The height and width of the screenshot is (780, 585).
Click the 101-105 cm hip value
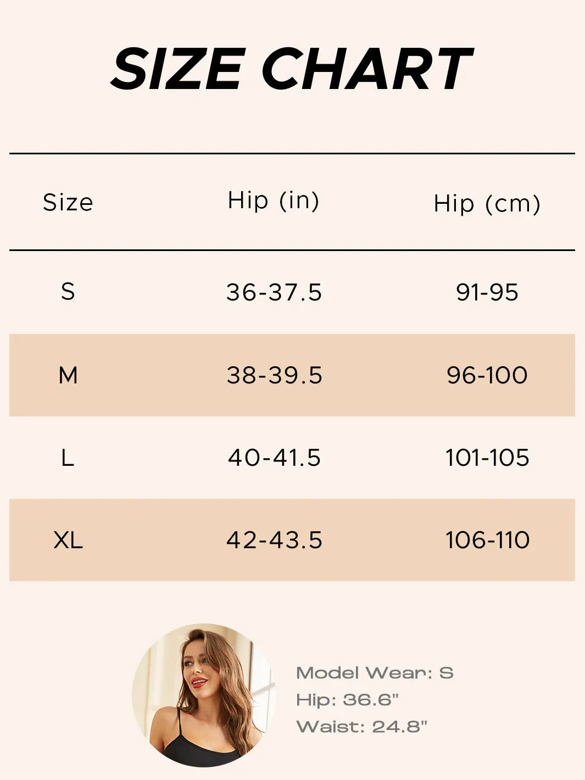click(x=487, y=458)
